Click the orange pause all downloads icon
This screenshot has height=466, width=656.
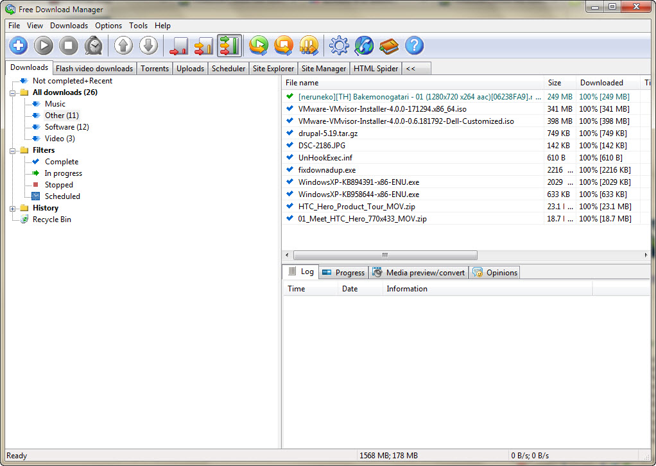tap(309, 45)
